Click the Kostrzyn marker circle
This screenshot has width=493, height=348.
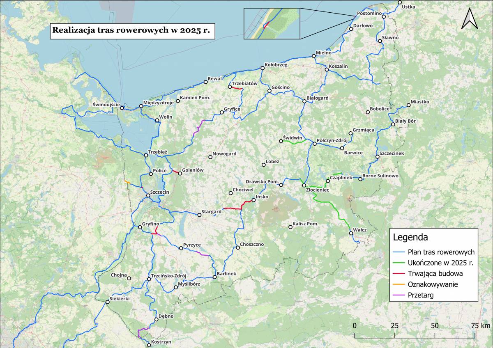149,345
